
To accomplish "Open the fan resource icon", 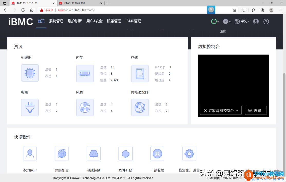I will point(85,107).
